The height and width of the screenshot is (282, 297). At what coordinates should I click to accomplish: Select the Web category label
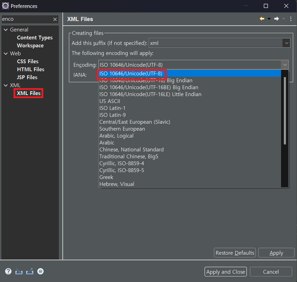pos(15,54)
